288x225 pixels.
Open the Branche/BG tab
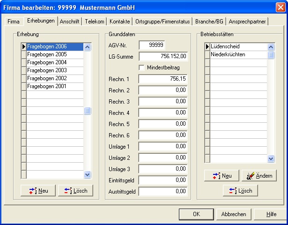pyautogui.click(x=209, y=22)
